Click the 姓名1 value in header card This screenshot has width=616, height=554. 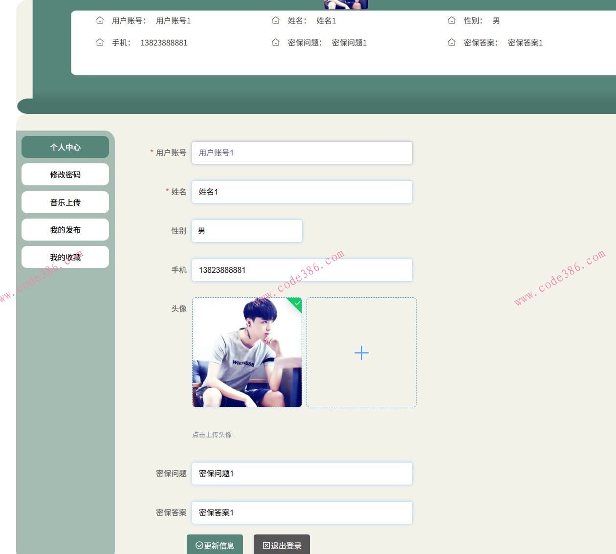click(x=326, y=21)
